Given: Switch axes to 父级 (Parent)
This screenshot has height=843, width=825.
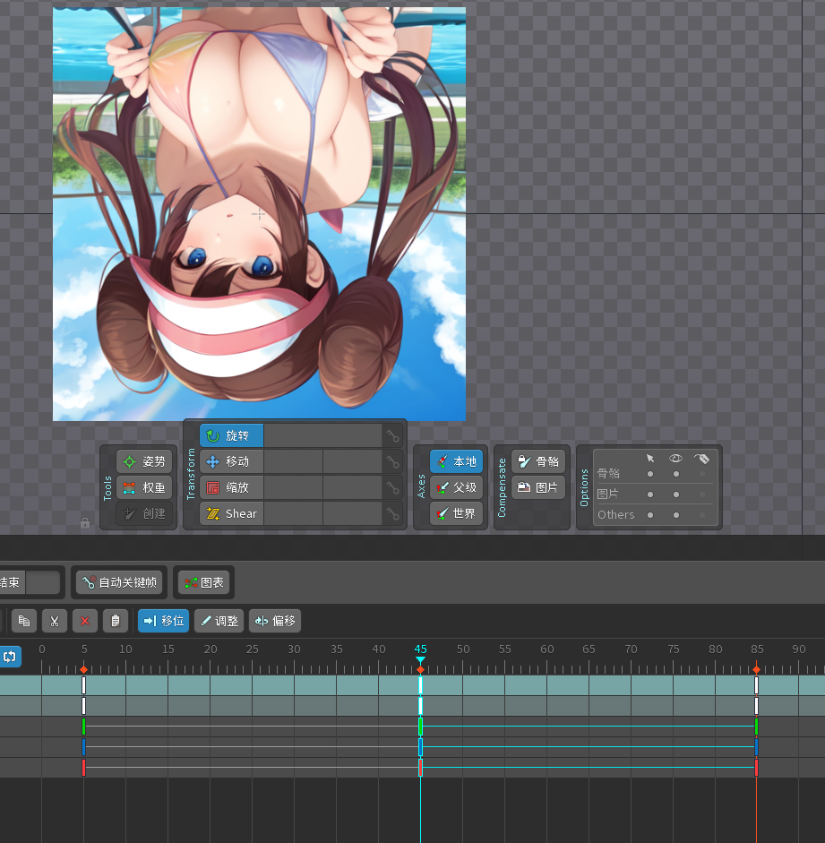Looking at the screenshot, I should (456, 487).
